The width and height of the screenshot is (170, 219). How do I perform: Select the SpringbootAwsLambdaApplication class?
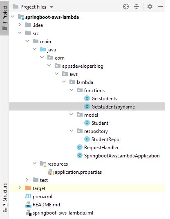(122, 156)
